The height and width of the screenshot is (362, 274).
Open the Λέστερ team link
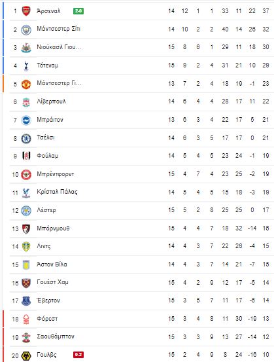tap(46, 210)
